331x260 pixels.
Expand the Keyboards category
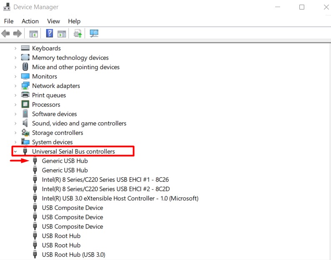coord(15,48)
